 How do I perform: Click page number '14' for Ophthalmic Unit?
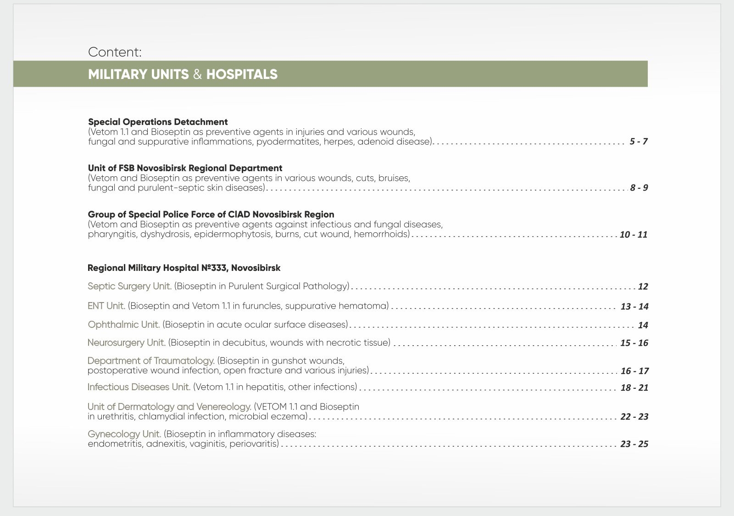[x=643, y=325]
